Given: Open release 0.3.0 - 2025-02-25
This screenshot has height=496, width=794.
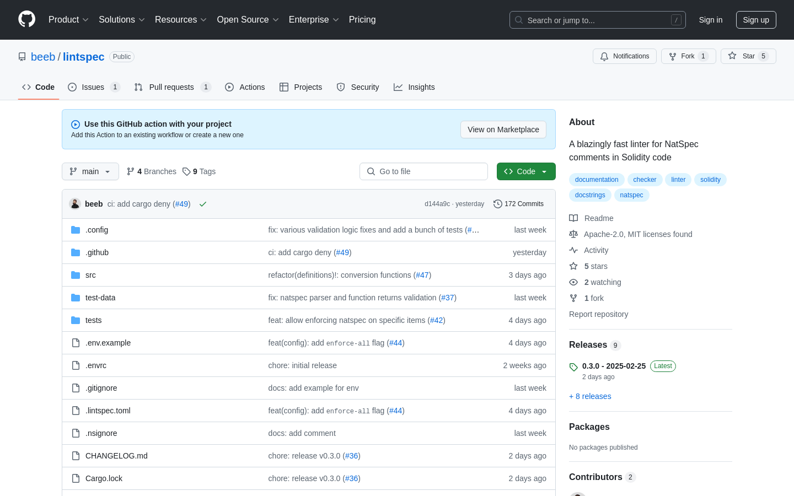Looking at the screenshot, I should pyautogui.click(x=614, y=366).
